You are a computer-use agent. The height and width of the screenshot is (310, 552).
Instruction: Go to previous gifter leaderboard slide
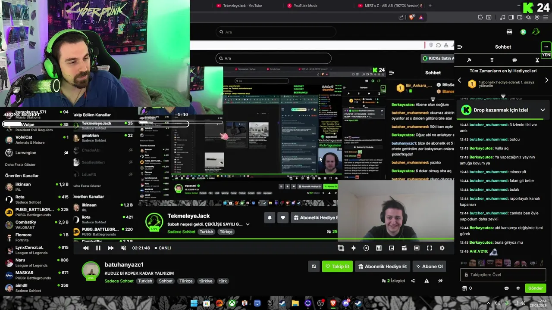coord(460,81)
